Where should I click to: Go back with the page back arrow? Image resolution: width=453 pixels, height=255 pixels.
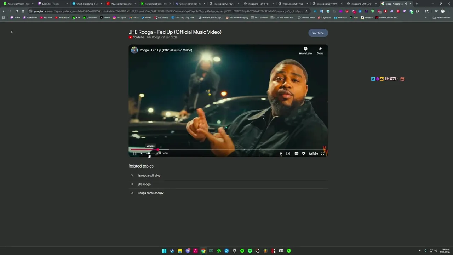(12, 32)
